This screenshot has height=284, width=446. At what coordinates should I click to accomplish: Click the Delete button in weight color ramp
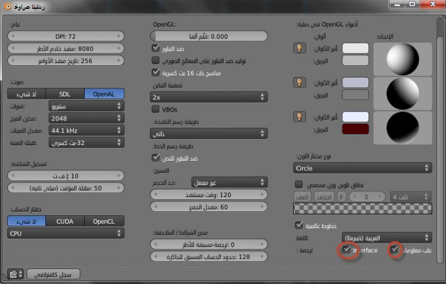[x=324, y=196]
